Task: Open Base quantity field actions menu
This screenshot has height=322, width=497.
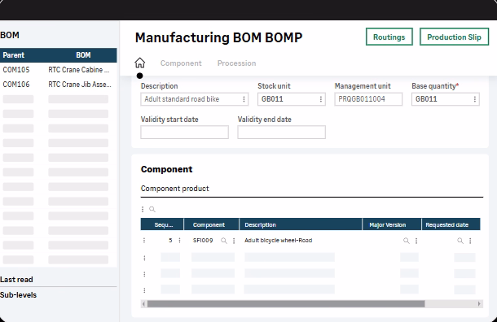Action: (x=475, y=99)
